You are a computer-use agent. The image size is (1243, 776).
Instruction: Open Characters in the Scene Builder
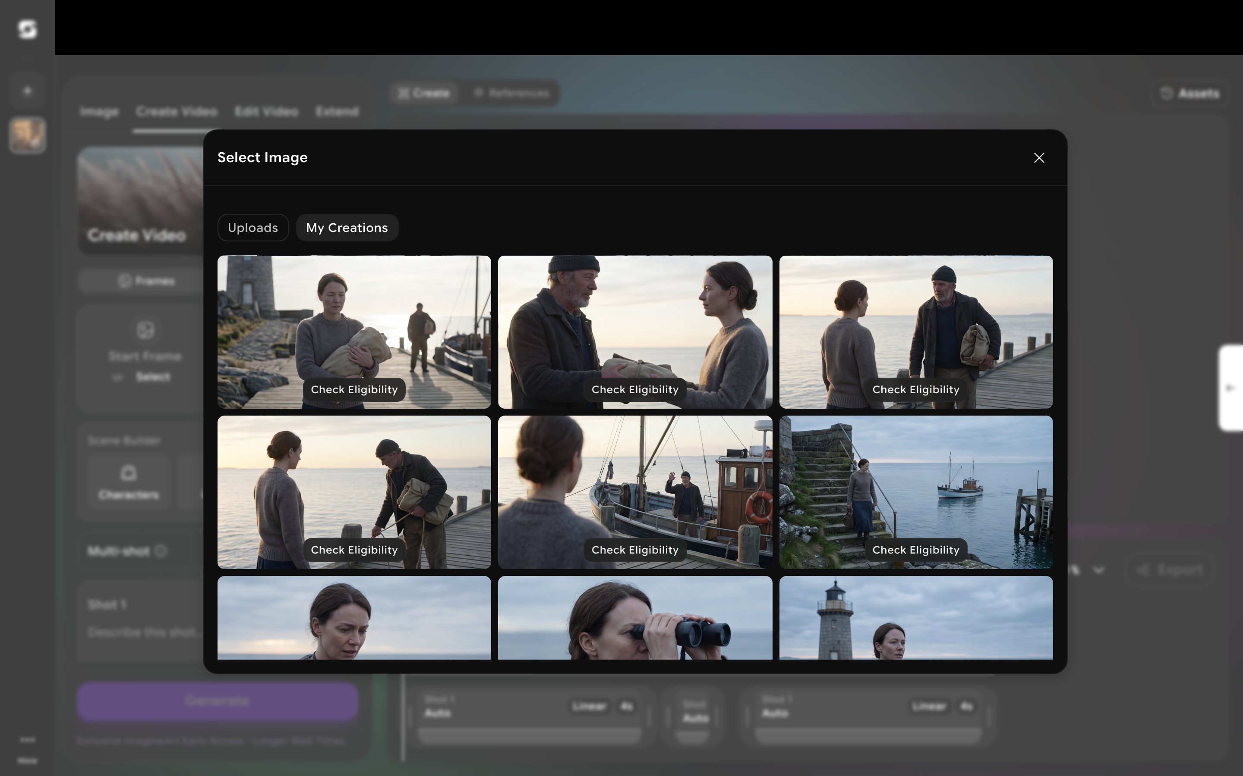tap(129, 482)
